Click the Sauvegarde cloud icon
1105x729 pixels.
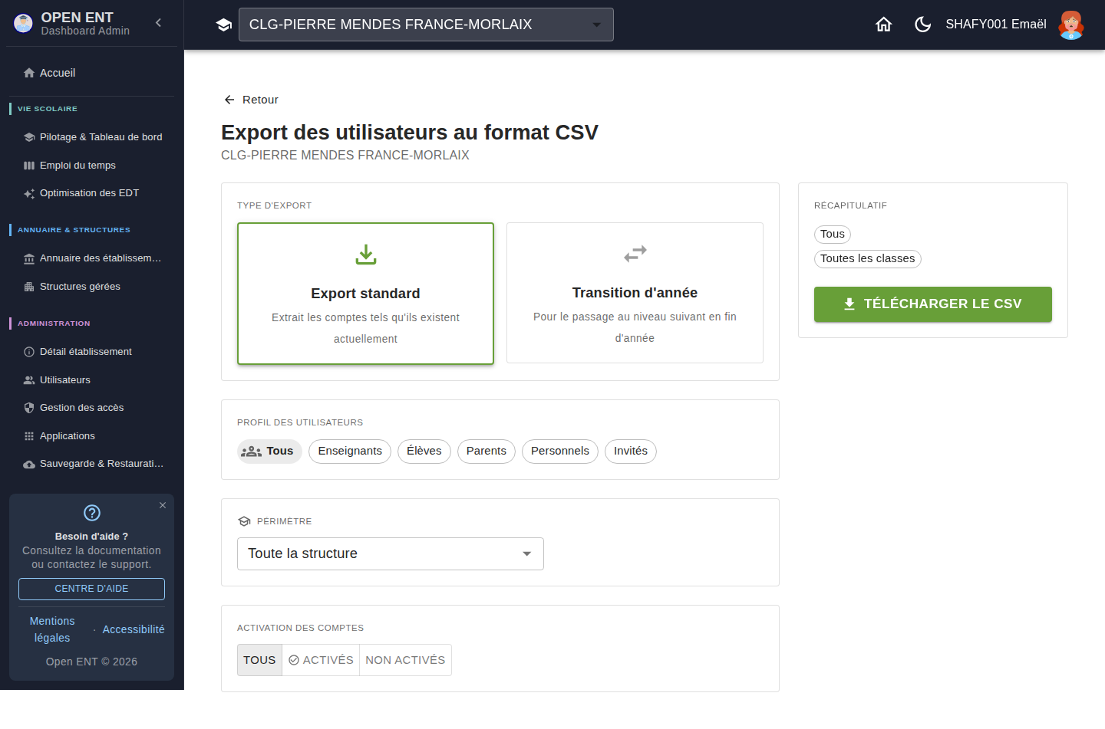tap(29, 465)
